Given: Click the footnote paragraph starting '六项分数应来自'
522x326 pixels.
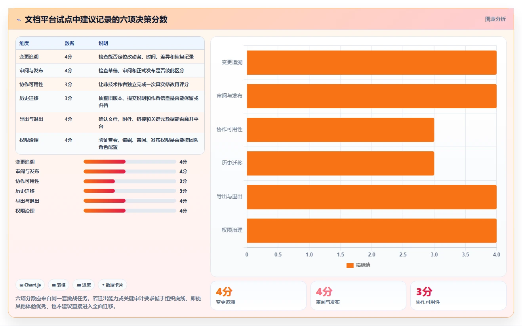Looking at the screenshot, I should pyautogui.click(x=109, y=303).
